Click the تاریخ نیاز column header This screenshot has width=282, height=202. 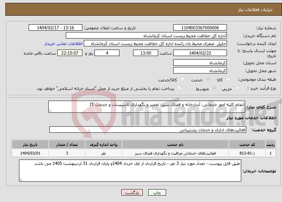click(30, 145)
